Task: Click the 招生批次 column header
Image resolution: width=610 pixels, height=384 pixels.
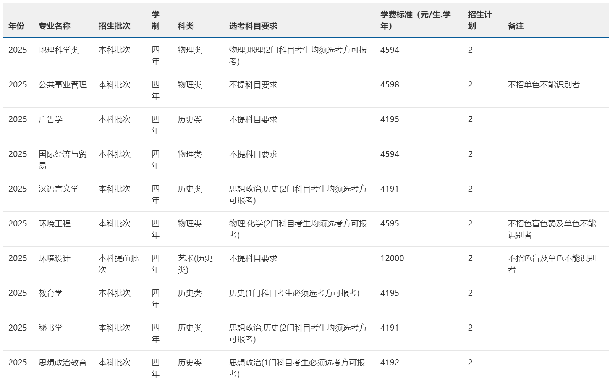Action: 114,26
